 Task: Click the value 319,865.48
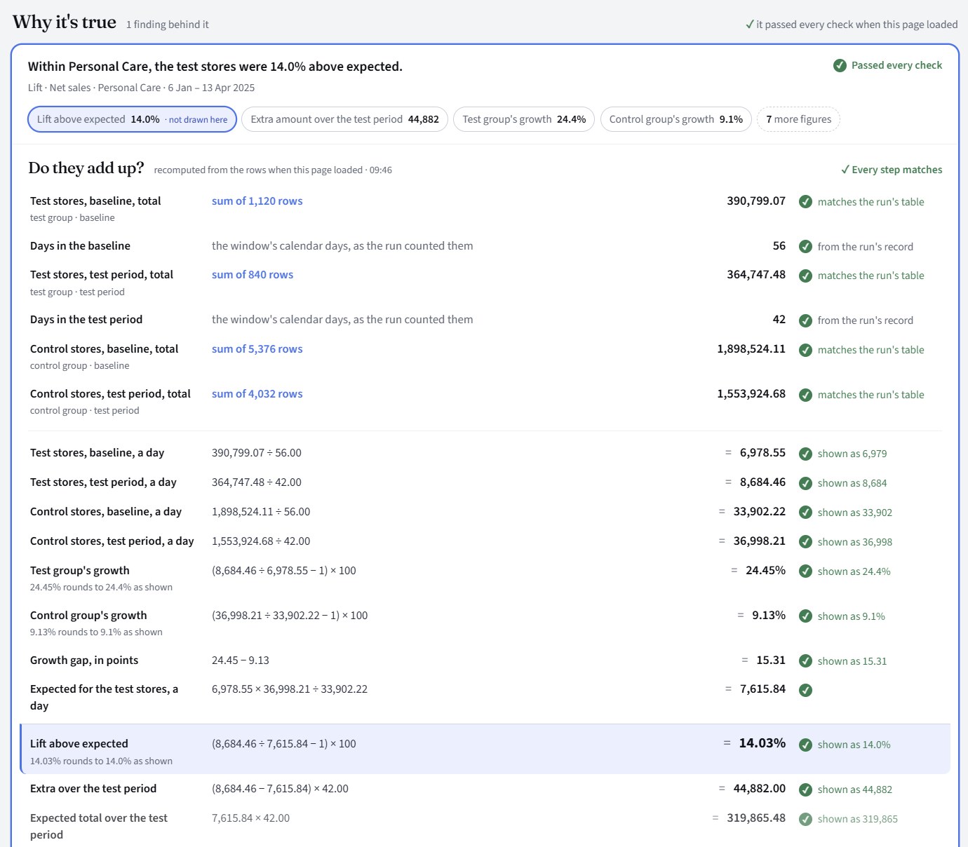coord(756,818)
